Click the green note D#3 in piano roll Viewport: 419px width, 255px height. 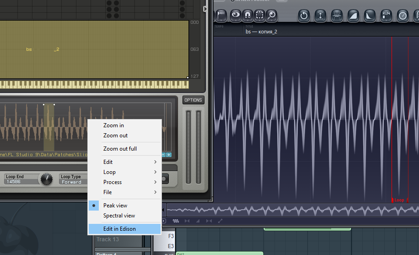[x=220, y=253]
